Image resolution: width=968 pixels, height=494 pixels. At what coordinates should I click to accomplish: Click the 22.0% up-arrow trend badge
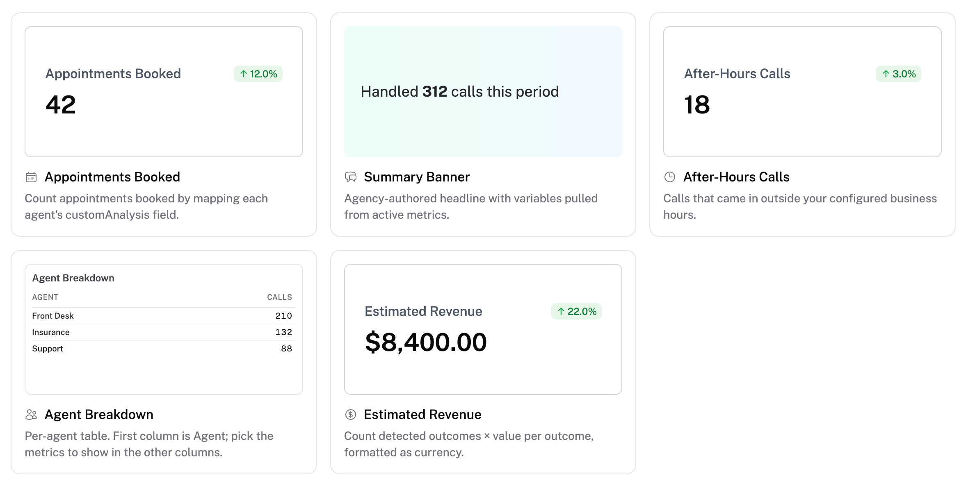(576, 311)
